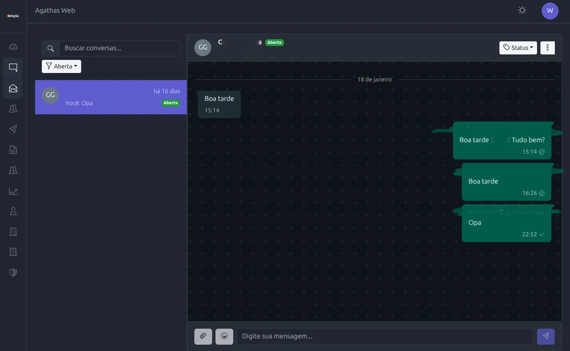Open the Status dropdown in chat header
570x351 pixels.
(518, 48)
